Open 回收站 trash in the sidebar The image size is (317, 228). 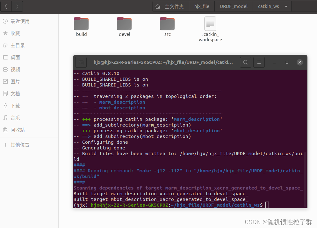(29, 130)
